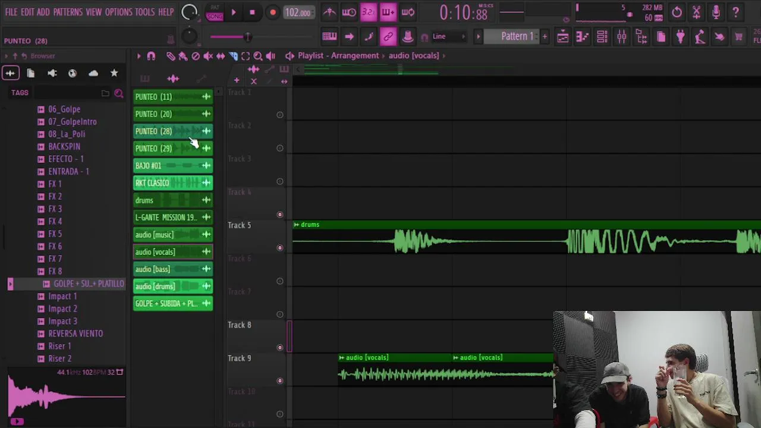This screenshot has height=428, width=761.
Task: Open the second audio (vocals) clip menu
Action: click(456, 358)
